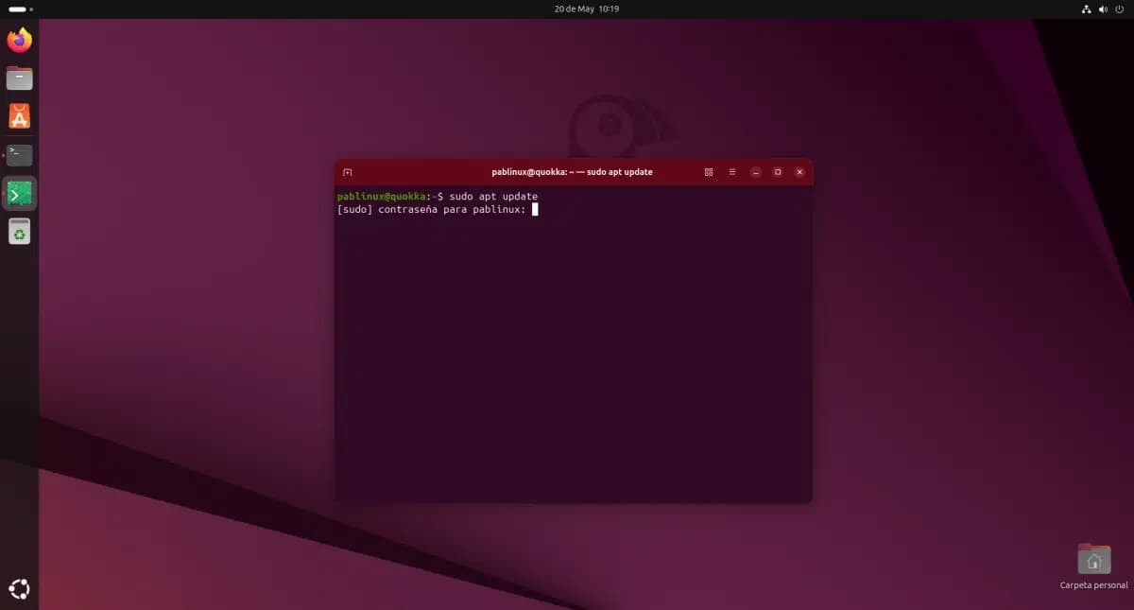
Task: Close the terminal window
Action: coord(799,172)
